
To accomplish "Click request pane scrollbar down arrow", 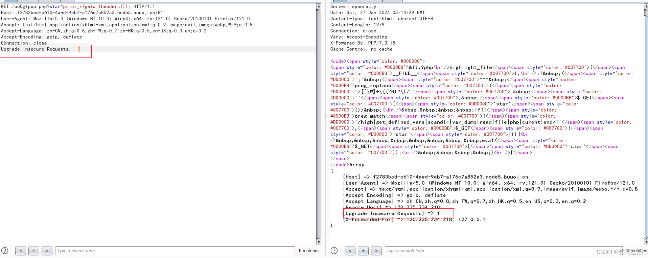I will [319, 242].
